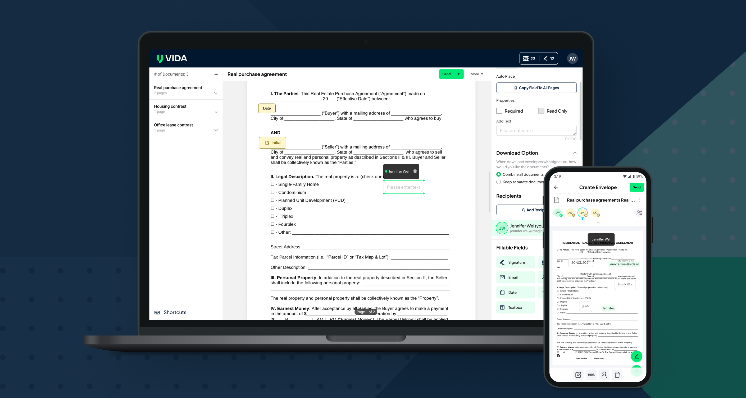746x398 pixels.
Task: Click Copy Field To All Pages
Action: [536, 88]
